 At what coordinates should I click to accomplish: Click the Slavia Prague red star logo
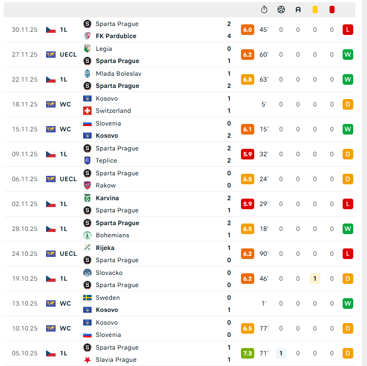(87, 360)
